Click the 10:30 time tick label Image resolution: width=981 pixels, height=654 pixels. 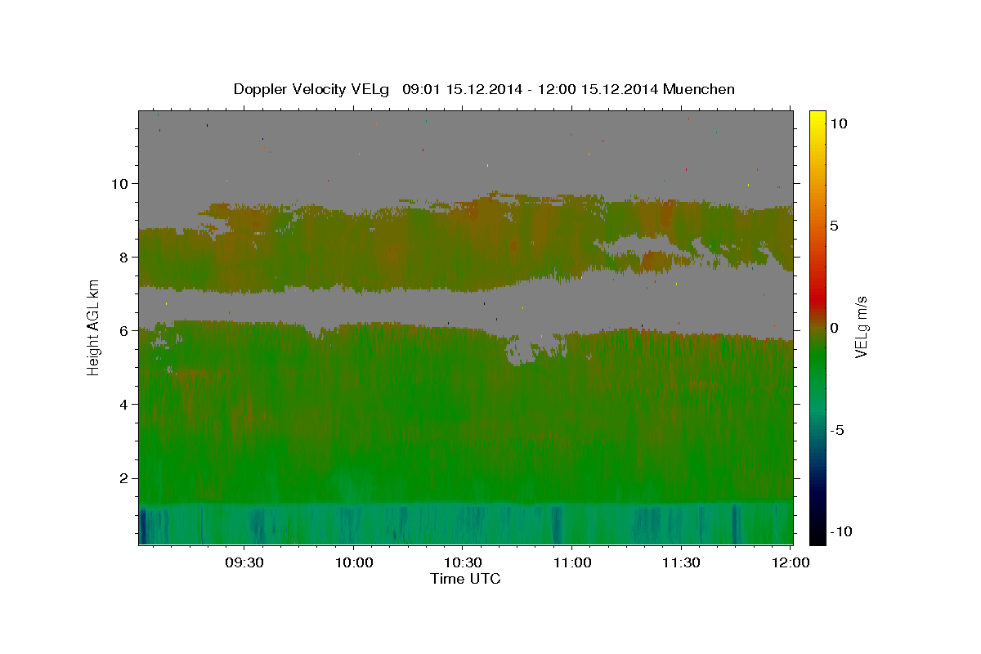point(462,562)
